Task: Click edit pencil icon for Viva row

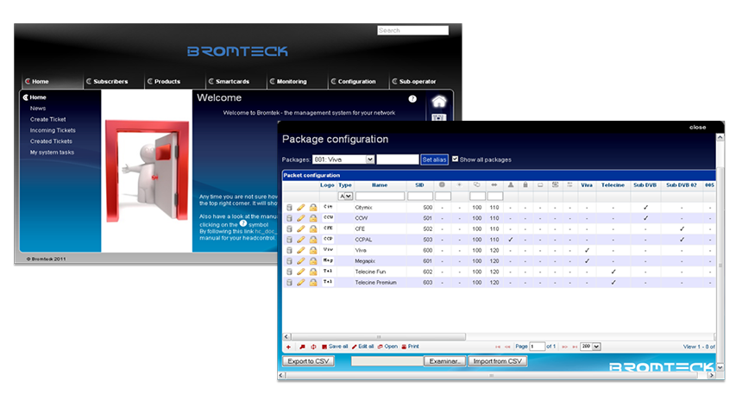Action: tap(301, 250)
